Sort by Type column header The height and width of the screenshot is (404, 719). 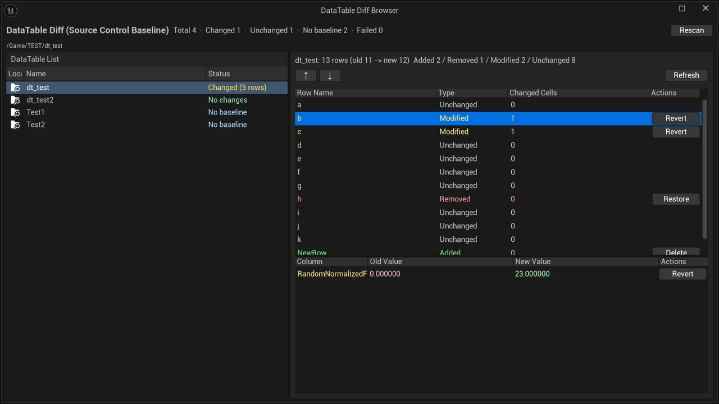(x=472, y=93)
